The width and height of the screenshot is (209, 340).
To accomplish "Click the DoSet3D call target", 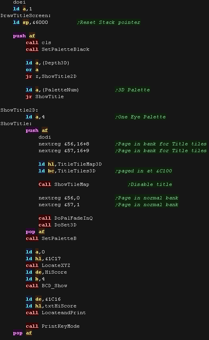I will point(65,225).
